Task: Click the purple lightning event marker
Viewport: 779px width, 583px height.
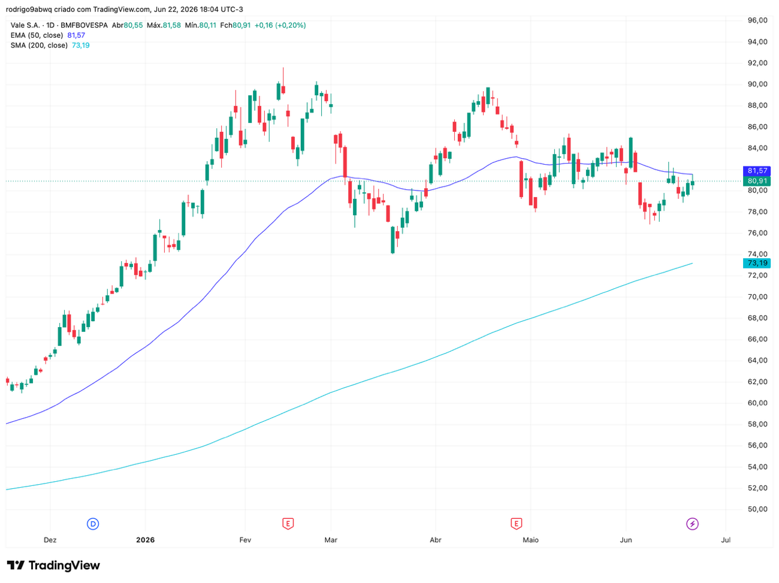Action: pos(692,524)
